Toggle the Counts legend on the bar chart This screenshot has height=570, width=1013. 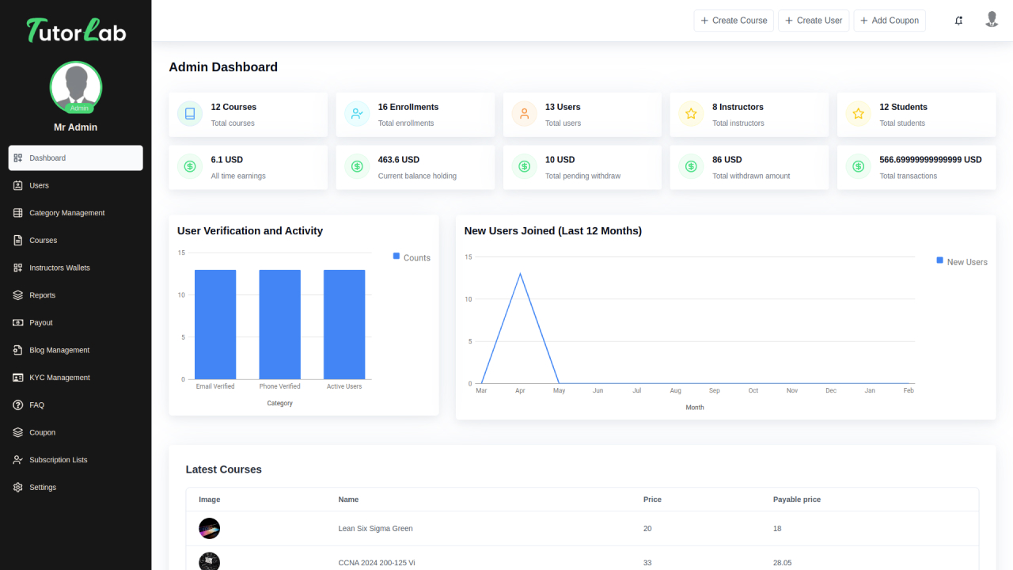point(412,257)
